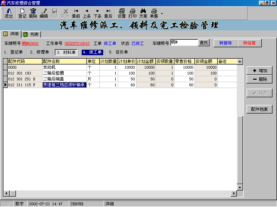
Task: Open the 2. 修理单 section
Action: pyautogui.click(x=39, y=52)
